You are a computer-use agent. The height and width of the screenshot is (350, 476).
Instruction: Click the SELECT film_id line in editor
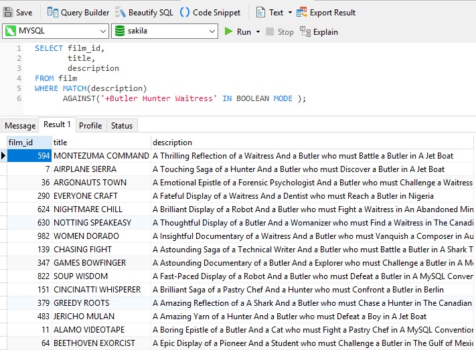[70, 48]
